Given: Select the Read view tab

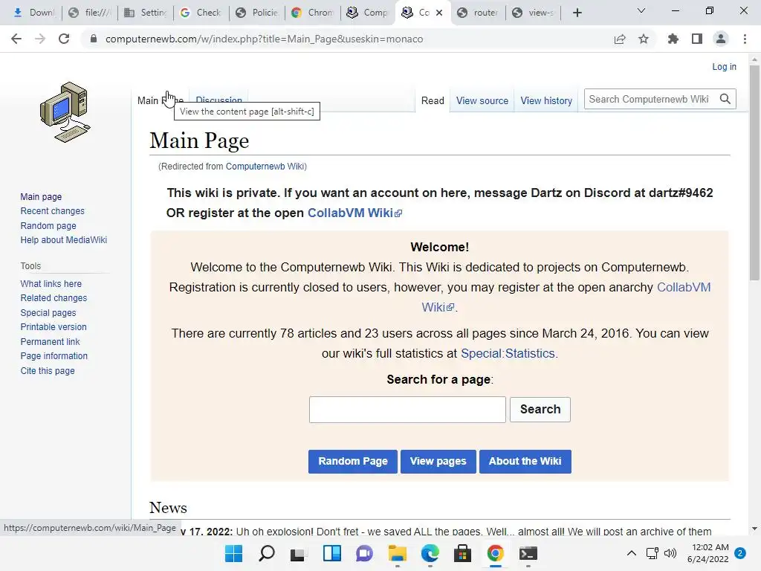Looking at the screenshot, I should click(433, 100).
